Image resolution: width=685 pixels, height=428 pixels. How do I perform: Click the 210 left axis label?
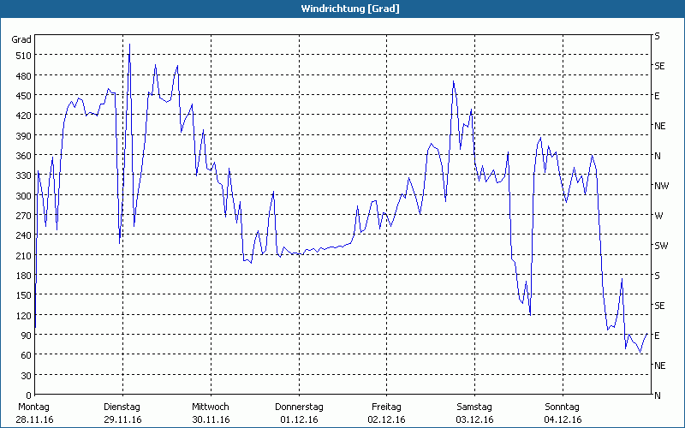coord(24,255)
